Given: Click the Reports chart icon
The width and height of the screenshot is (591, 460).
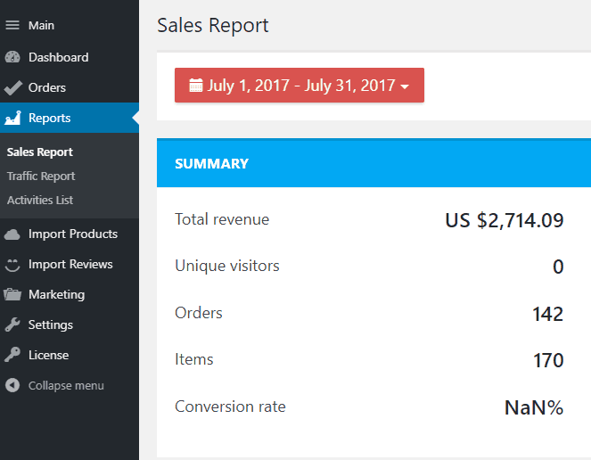Looking at the screenshot, I should (12, 118).
